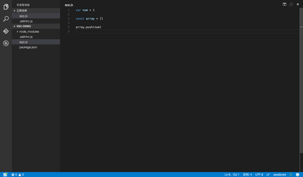Change the LF line ending selector
303x177 pixels.
pyautogui.click(x=268, y=175)
